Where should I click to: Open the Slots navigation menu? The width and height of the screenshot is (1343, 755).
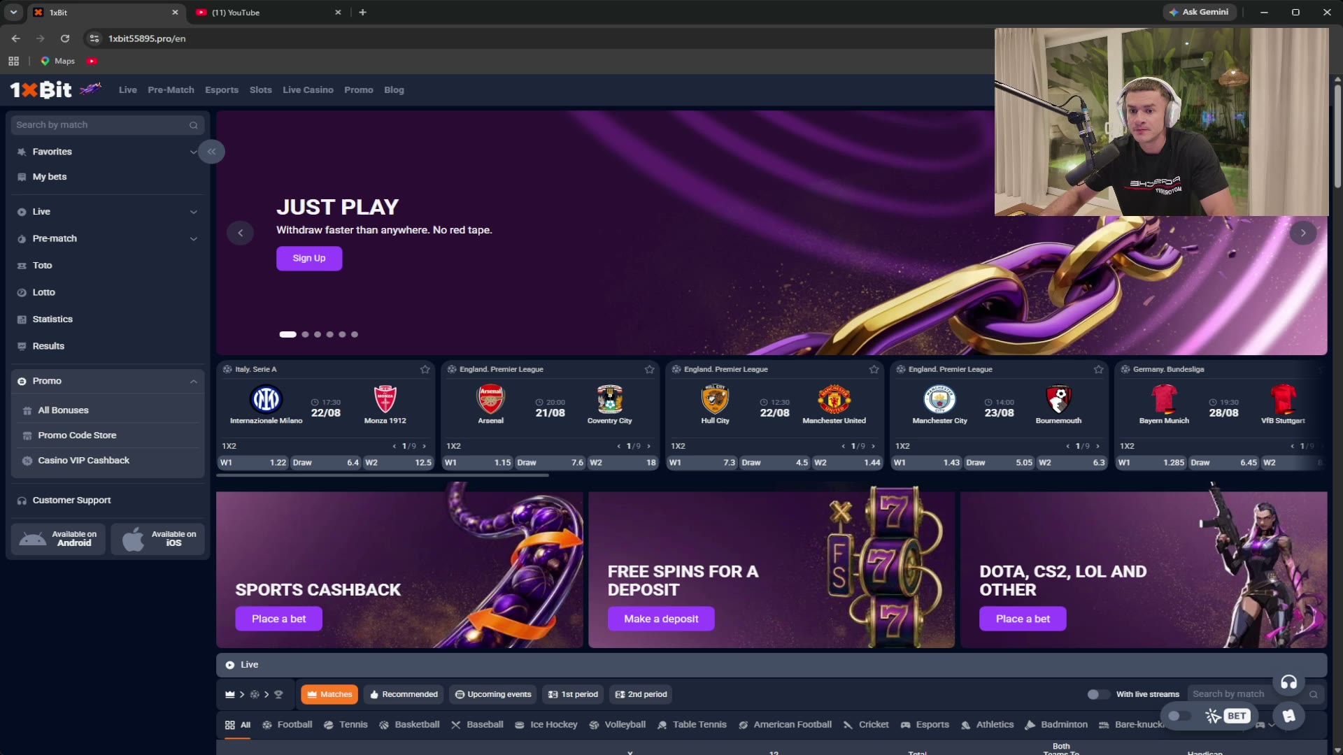coord(260,89)
